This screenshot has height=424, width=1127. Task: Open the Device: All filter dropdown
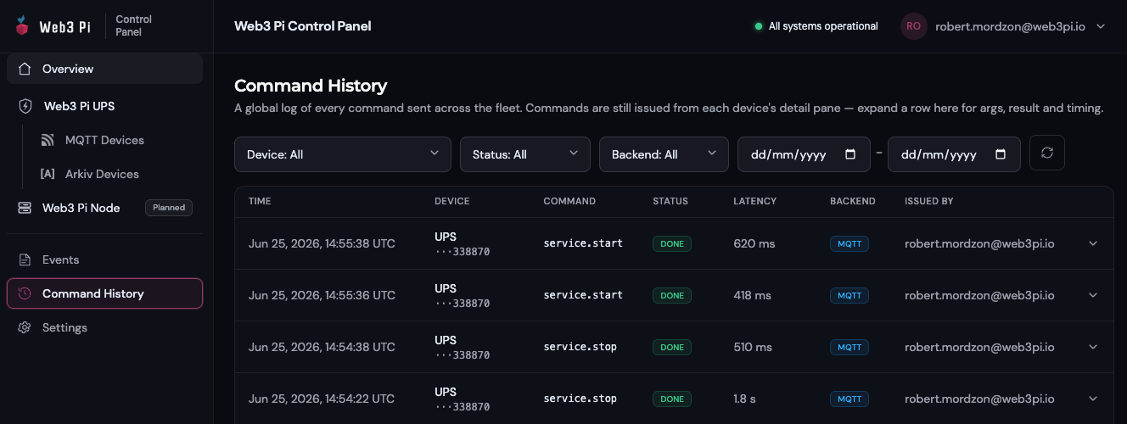pos(343,154)
